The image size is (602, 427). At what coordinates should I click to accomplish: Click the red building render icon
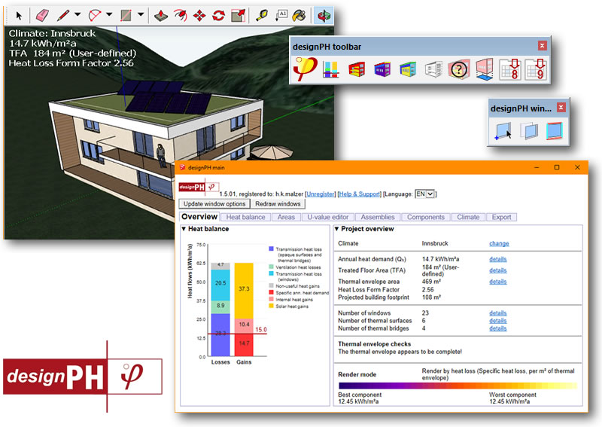coord(357,69)
